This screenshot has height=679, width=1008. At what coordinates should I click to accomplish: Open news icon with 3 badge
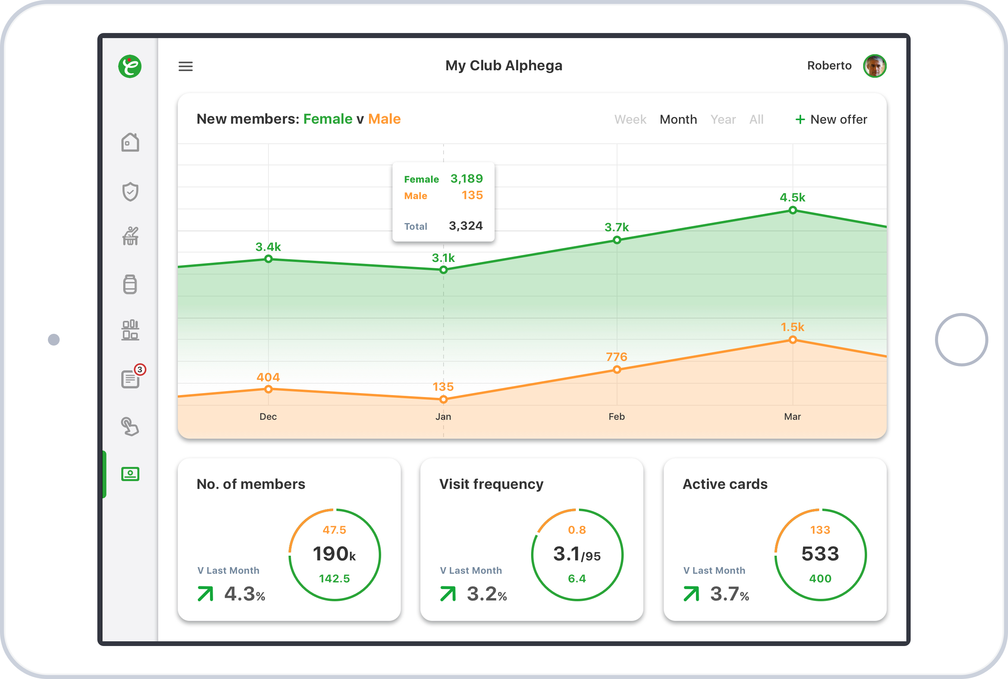[131, 379]
